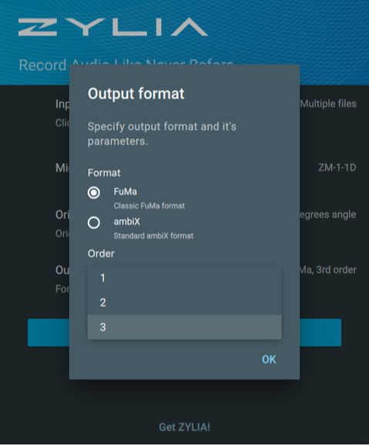This screenshot has height=446, width=369.
Task: Click the Classic FuMa format description
Action: click(149, 206)
